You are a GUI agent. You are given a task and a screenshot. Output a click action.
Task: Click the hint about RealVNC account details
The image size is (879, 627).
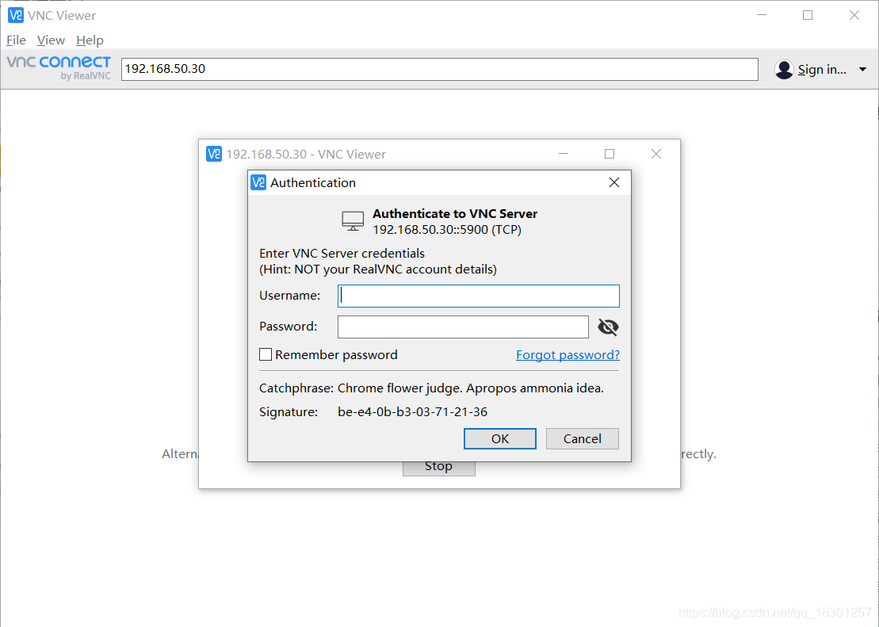pyautogui.click(x=378, y=270)
